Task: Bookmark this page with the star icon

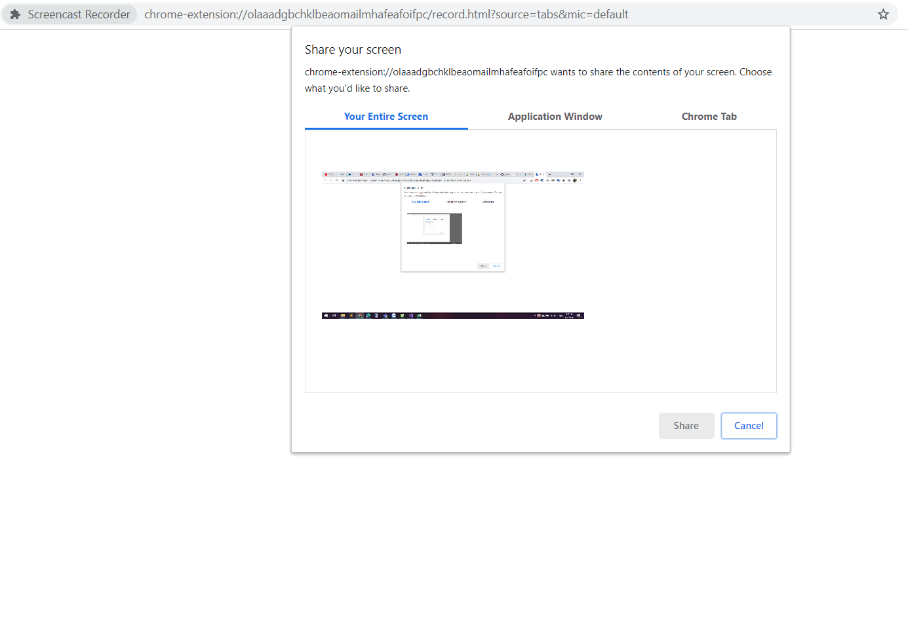Action: coord(883,14)
